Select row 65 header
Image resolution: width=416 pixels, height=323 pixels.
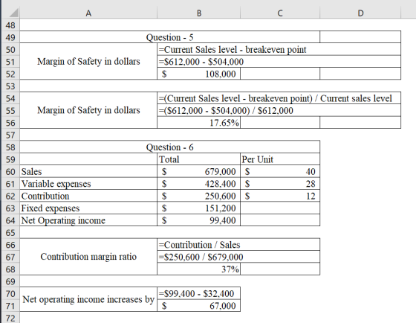tap(10, 233)
